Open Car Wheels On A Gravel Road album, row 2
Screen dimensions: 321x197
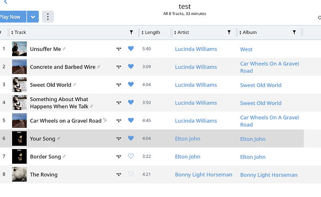tap(269, 67)
